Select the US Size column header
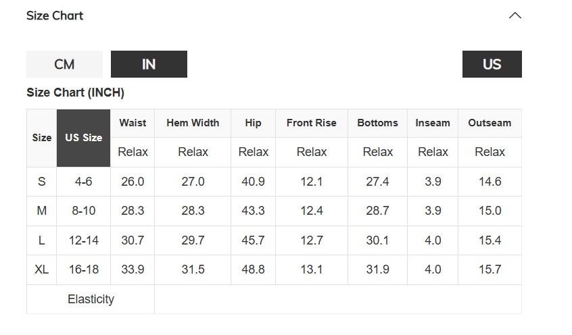This screenshot has width=572, height=335. [x=84, y=138]
